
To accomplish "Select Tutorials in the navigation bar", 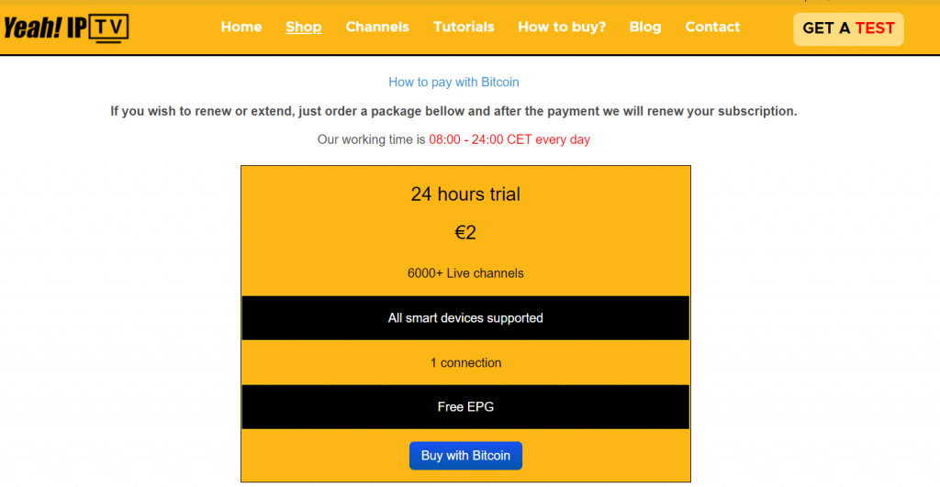I will tap(464, 27).
